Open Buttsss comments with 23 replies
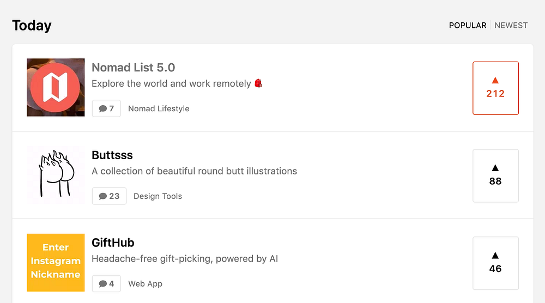The width and height of the screenshot is (545, 303). point(109,196)
